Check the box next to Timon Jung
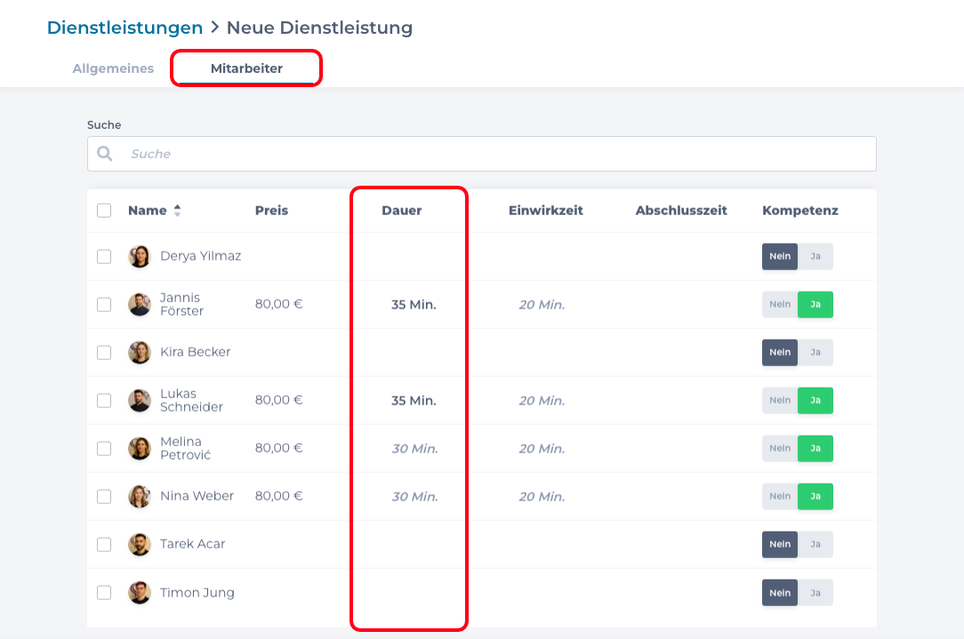This screenshot has width=964, height=639. click(104, 593)
